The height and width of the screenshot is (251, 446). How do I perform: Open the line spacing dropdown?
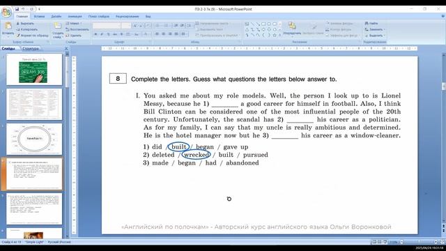[190, 26]
